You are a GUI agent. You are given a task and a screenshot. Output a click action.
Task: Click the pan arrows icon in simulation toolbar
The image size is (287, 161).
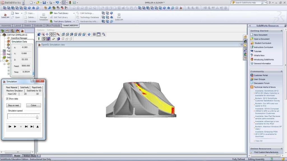[47, 34]
